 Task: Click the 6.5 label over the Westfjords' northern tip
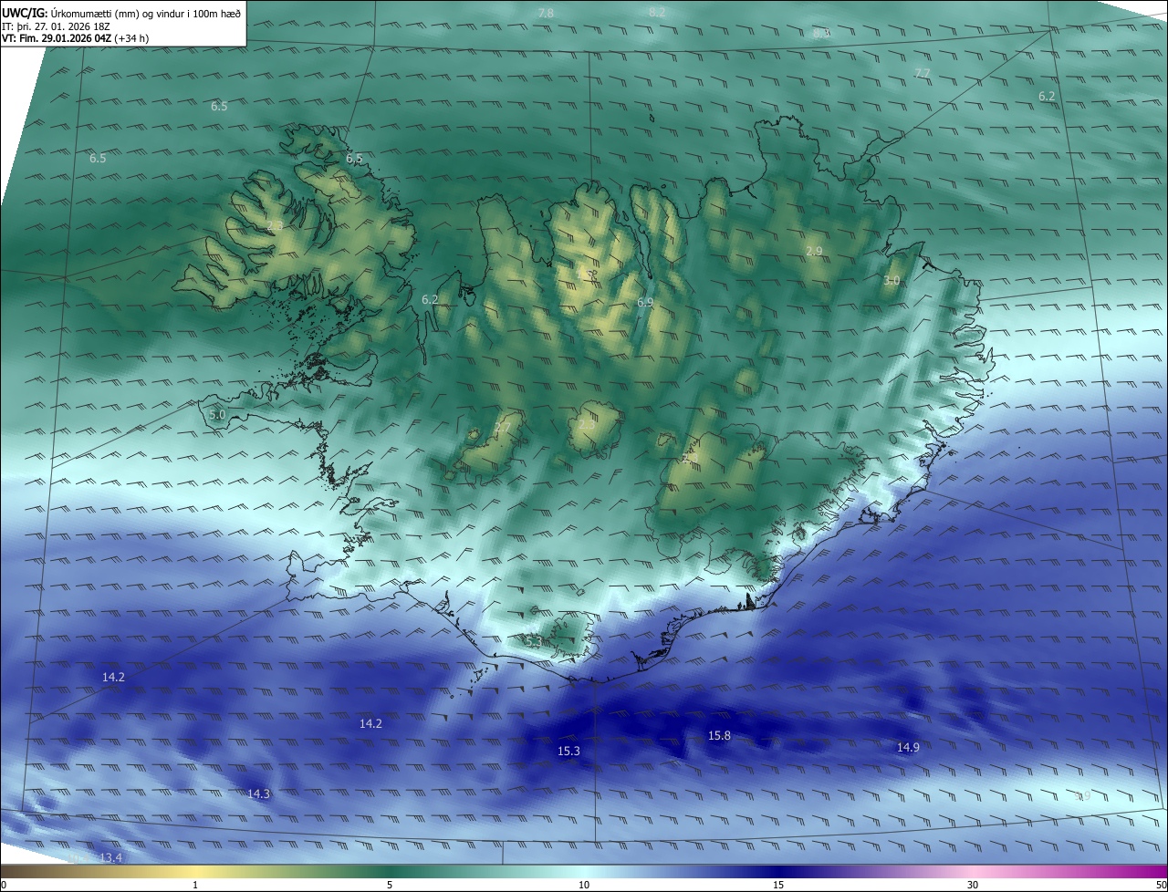[x=354, y=159]
